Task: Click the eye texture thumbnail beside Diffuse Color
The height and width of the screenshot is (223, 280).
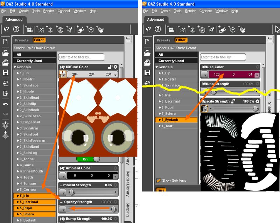Action: coord(63,74)
